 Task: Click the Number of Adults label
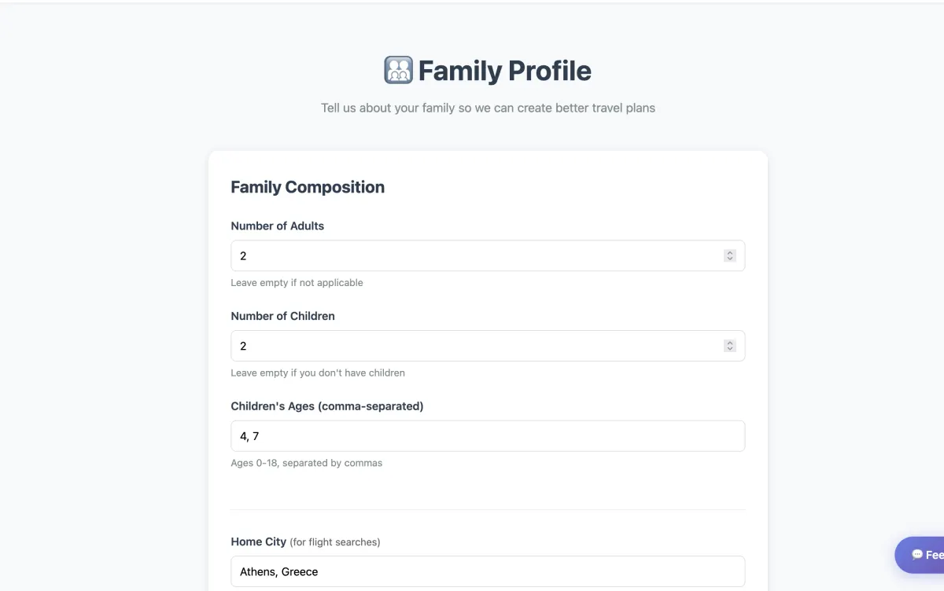click(278, 226)
